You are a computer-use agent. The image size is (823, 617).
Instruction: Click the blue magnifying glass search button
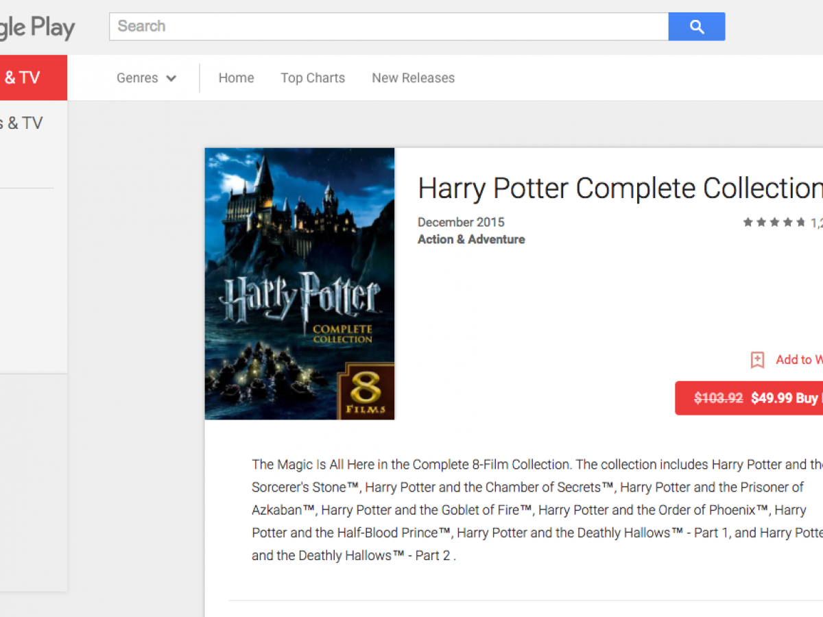point(696,27)
